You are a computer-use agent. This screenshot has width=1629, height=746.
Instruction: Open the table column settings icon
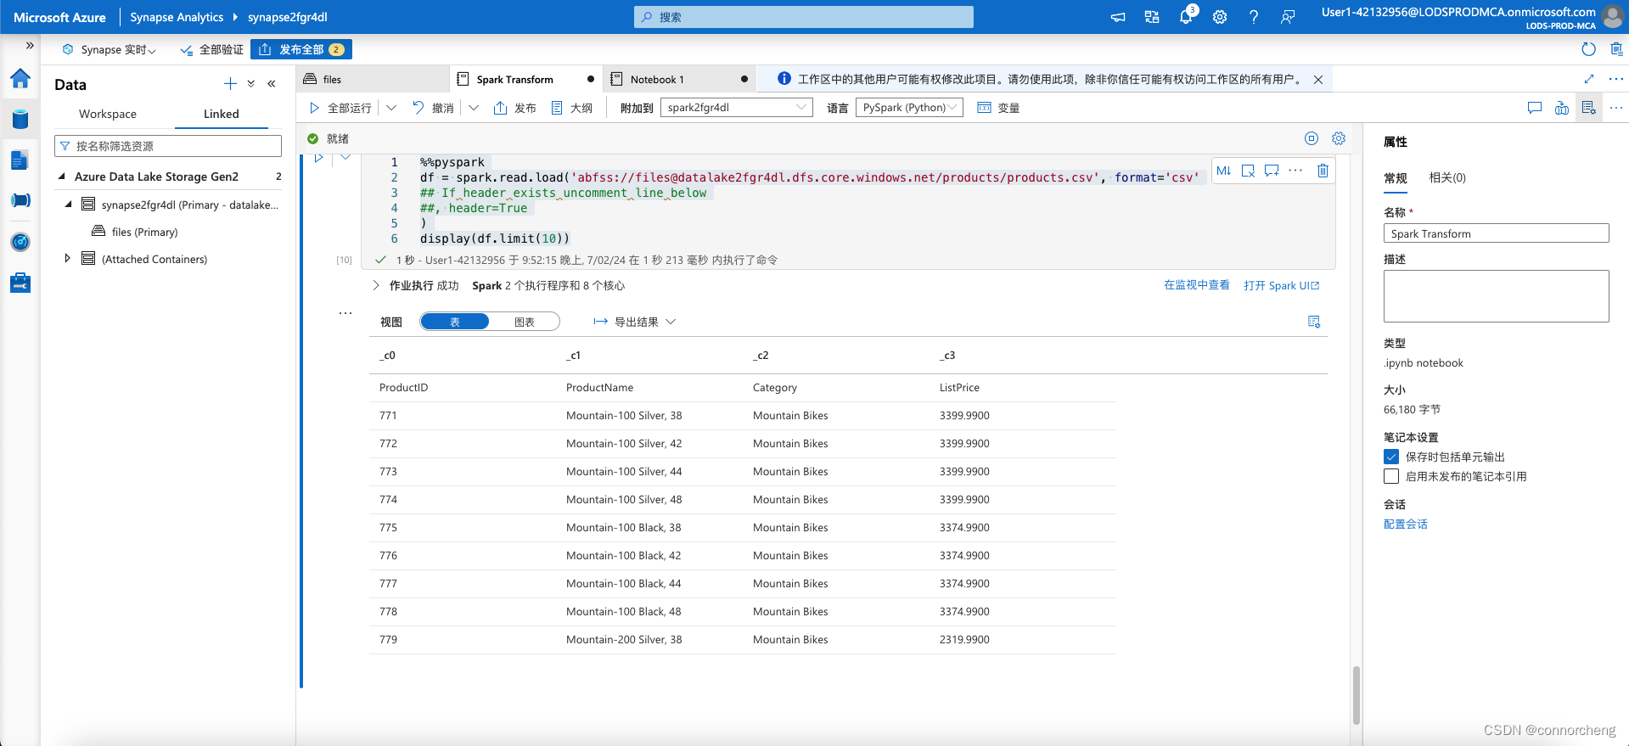pos(1314,322)
